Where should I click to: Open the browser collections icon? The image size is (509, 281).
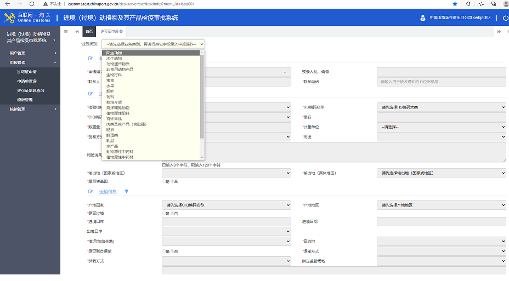coord(494,4)
